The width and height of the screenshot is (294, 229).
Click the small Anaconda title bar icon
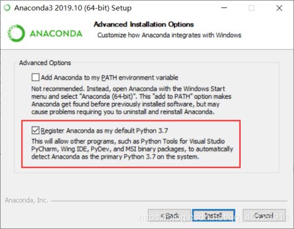pos(7,8)
